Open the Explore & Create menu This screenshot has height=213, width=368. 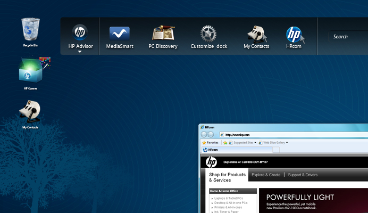click(266, 175)
